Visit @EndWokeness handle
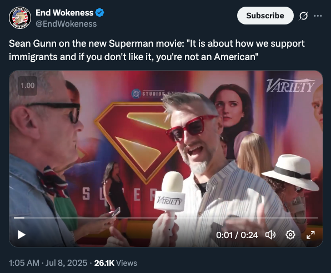Viewport: 331px width, 273px height. click(66, 24)
